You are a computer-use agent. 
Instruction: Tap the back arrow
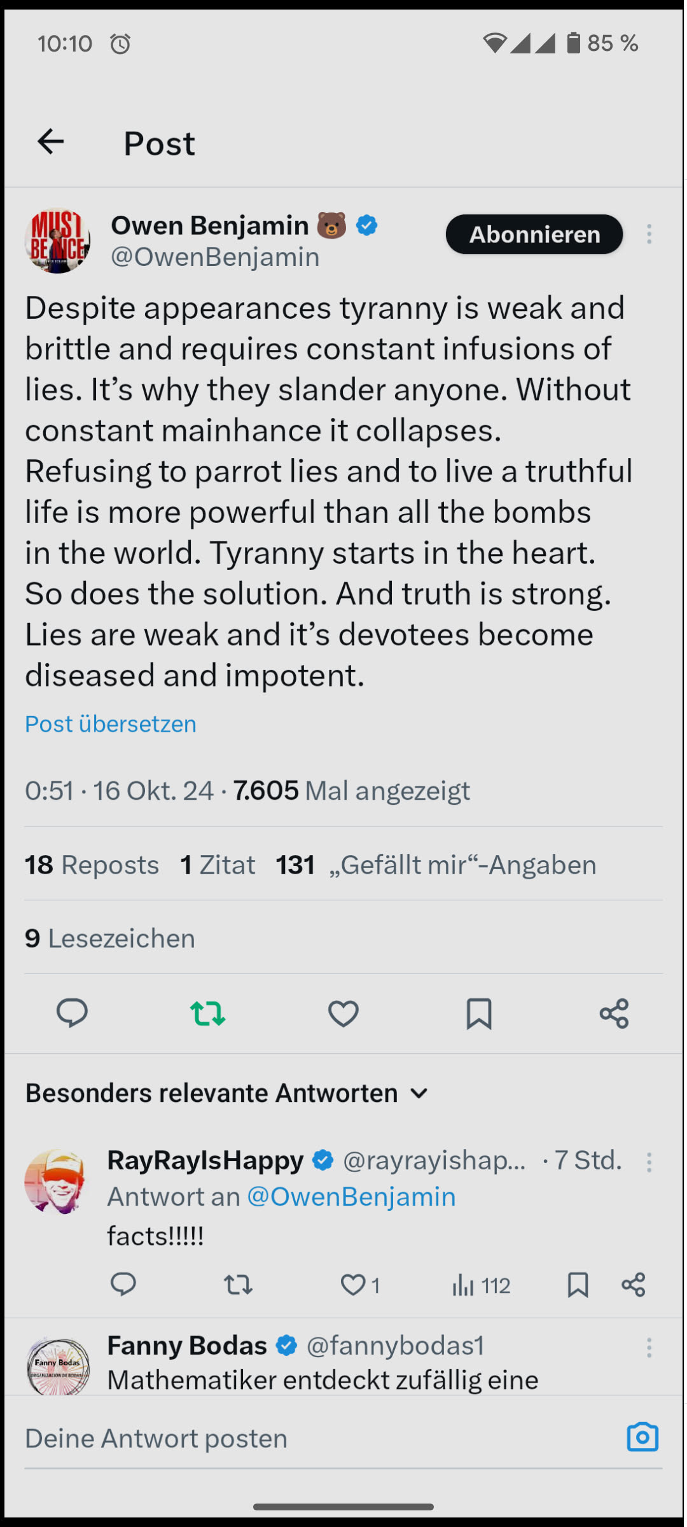[51, 141]
